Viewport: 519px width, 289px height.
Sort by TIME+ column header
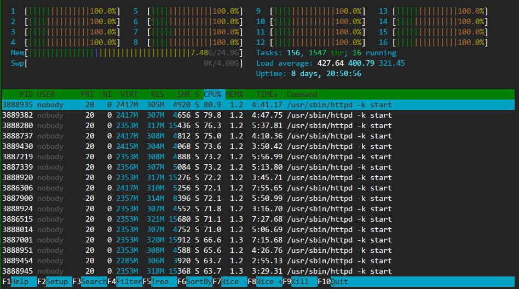point(267,94)
